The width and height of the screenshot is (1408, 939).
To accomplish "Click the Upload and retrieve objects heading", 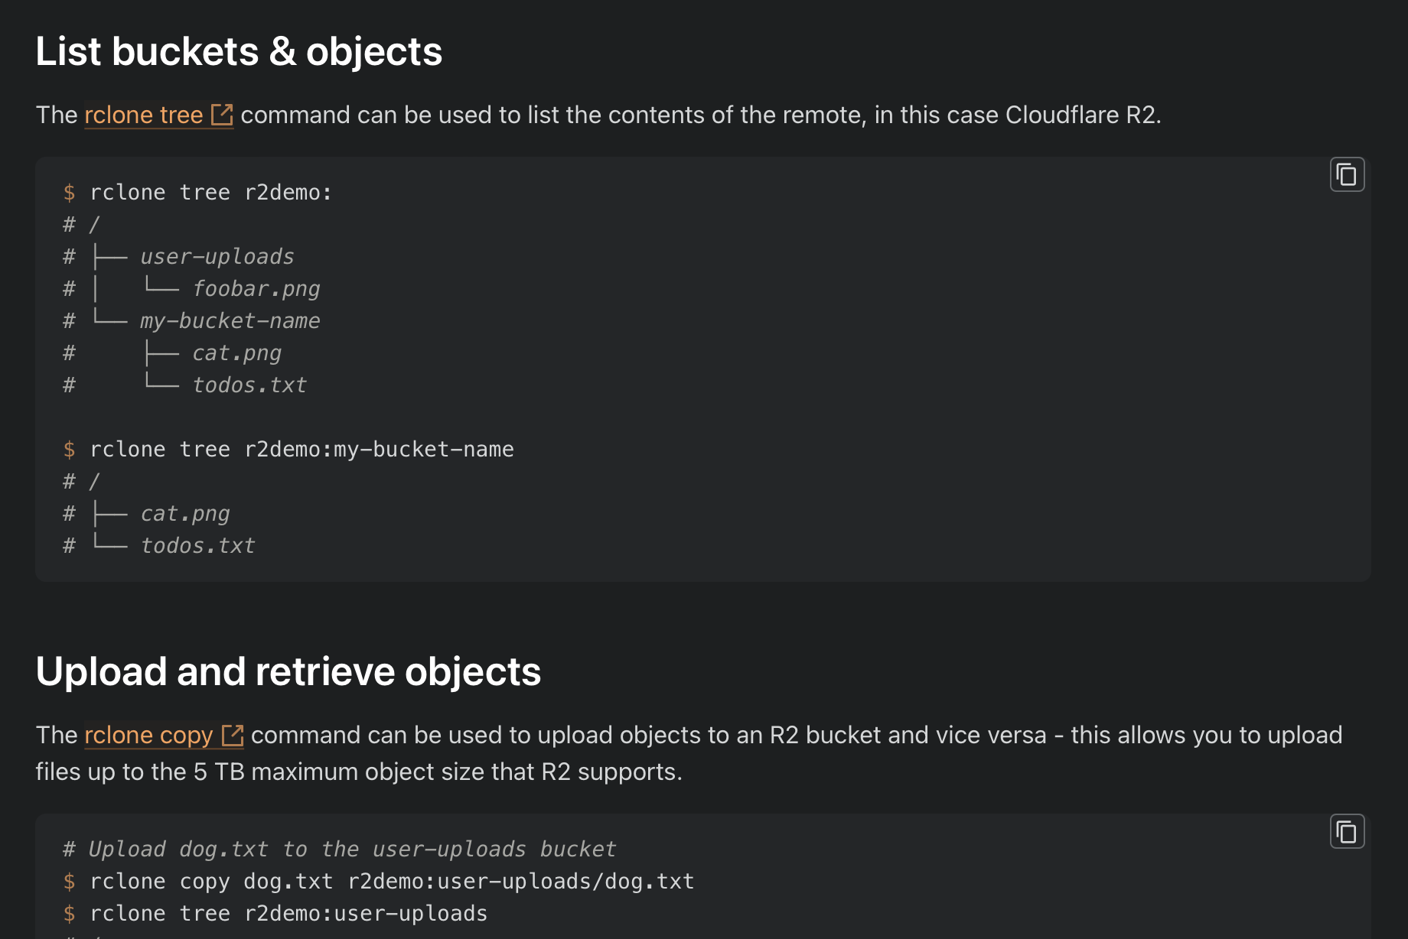I will pos(288,671).
